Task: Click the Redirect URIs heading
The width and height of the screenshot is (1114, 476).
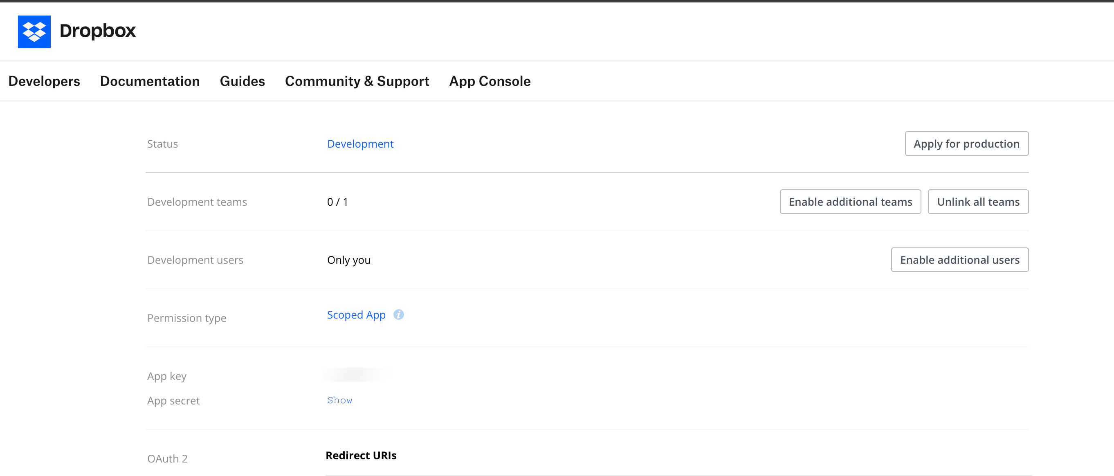Action: (x=361, y=455)
